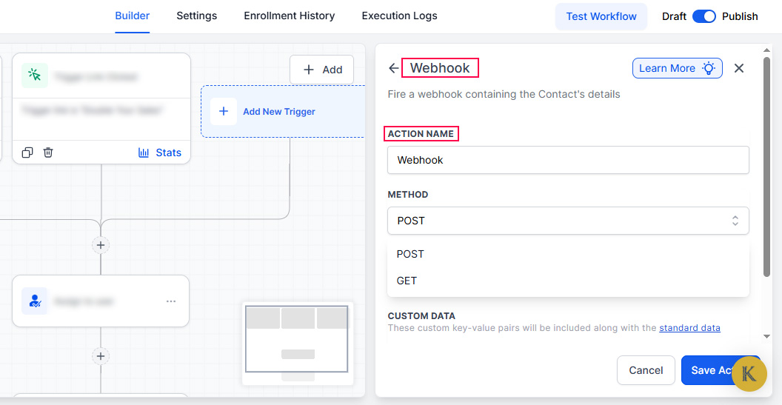This screenshot has height=405, width=782.
Task: Click the trigger link clicked icon
Action: click(35, 76)
